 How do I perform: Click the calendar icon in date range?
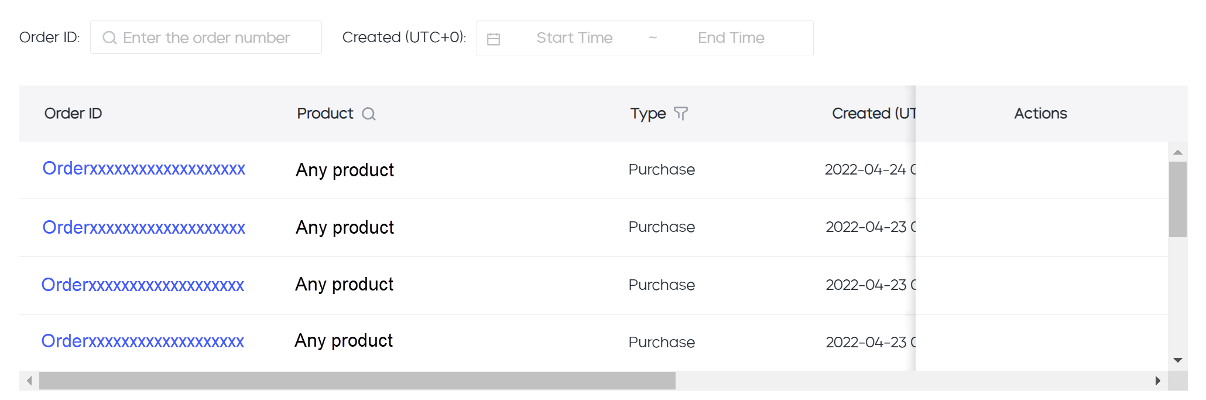tap(494, 39)
